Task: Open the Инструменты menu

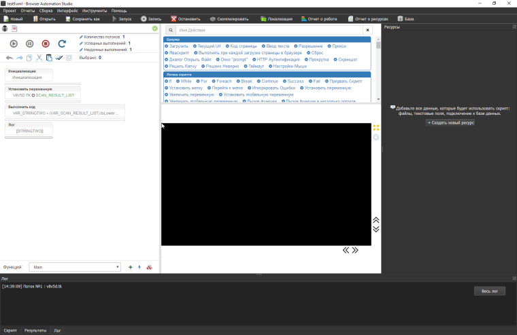Action: pos(95,11)
